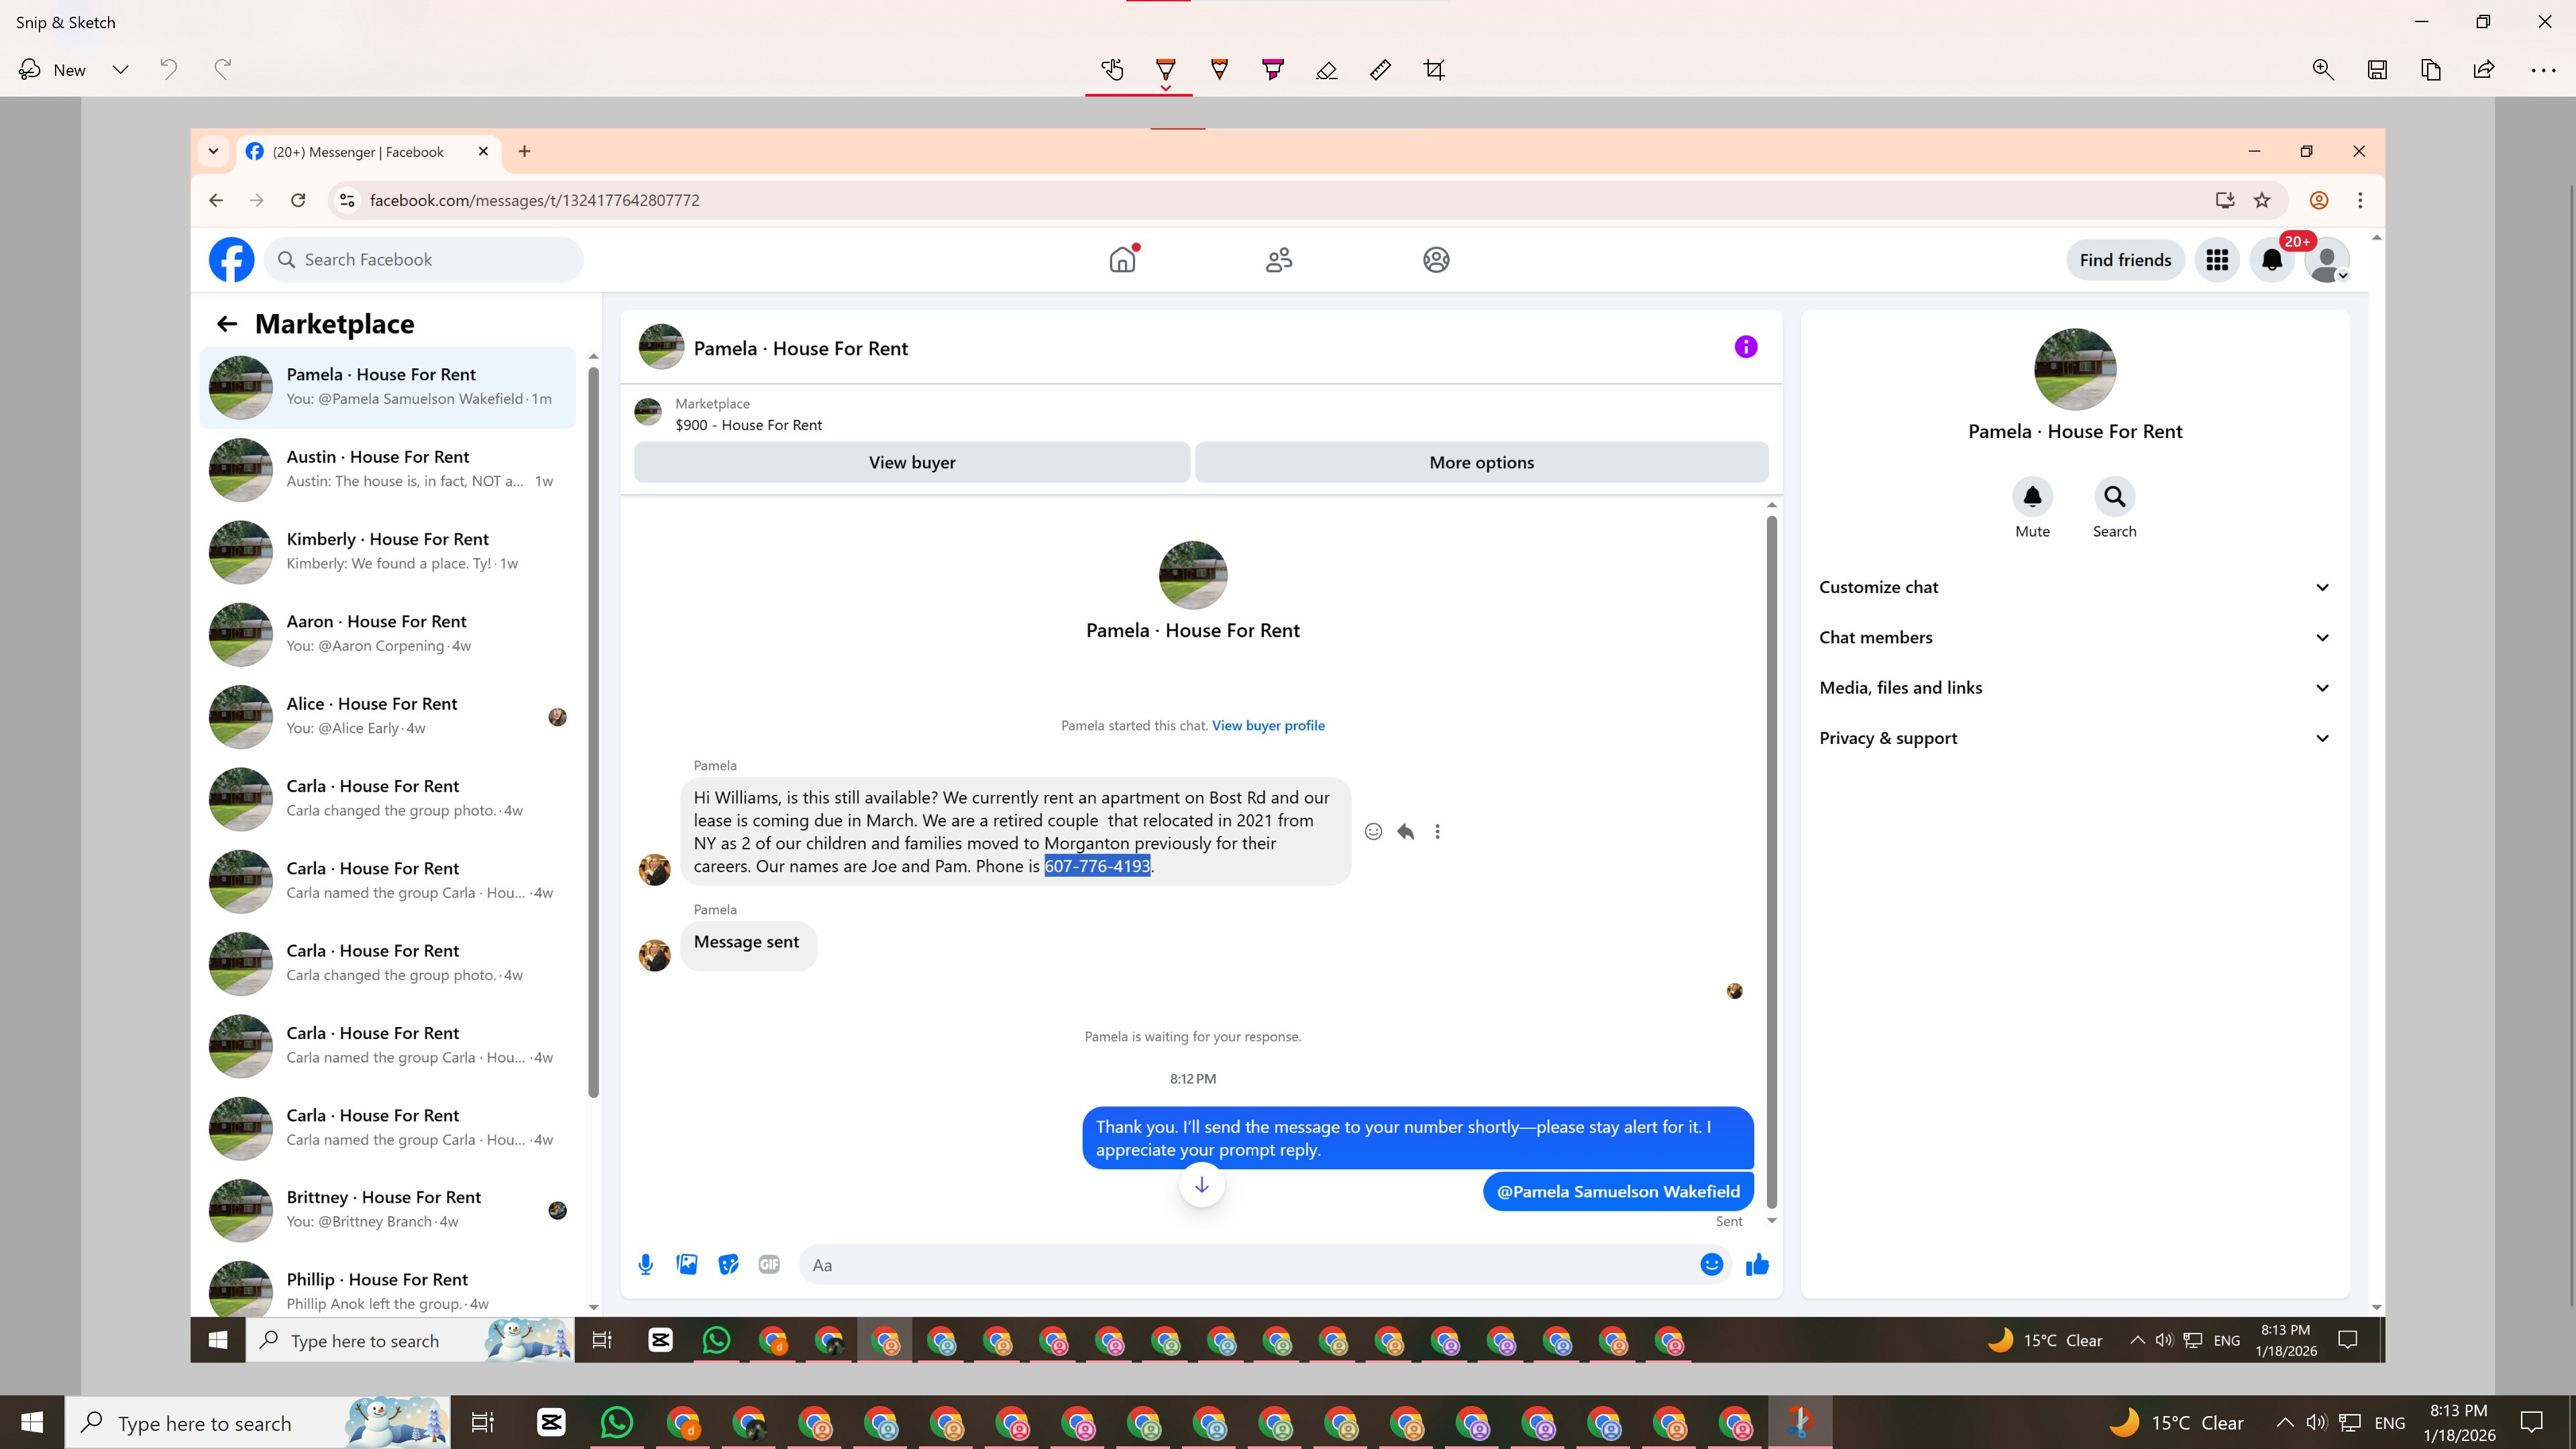Select the Ballpoint pen tool
This screenshot has height=1449, width=2576.
pos(1165,69)
